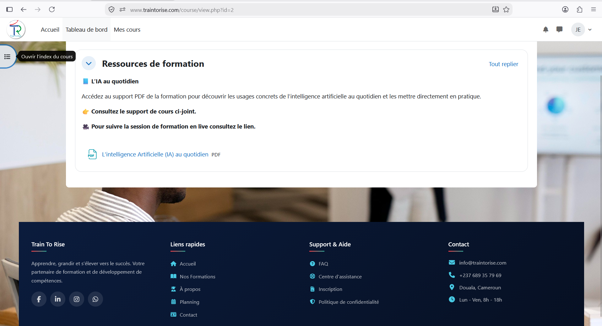Open the messaging chat bubble icon

click(559, 29)
